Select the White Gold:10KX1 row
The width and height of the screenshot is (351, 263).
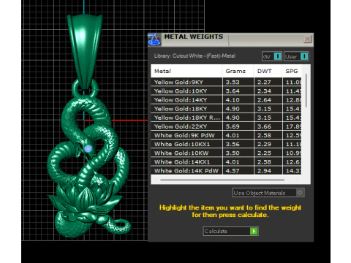[226, 144]
